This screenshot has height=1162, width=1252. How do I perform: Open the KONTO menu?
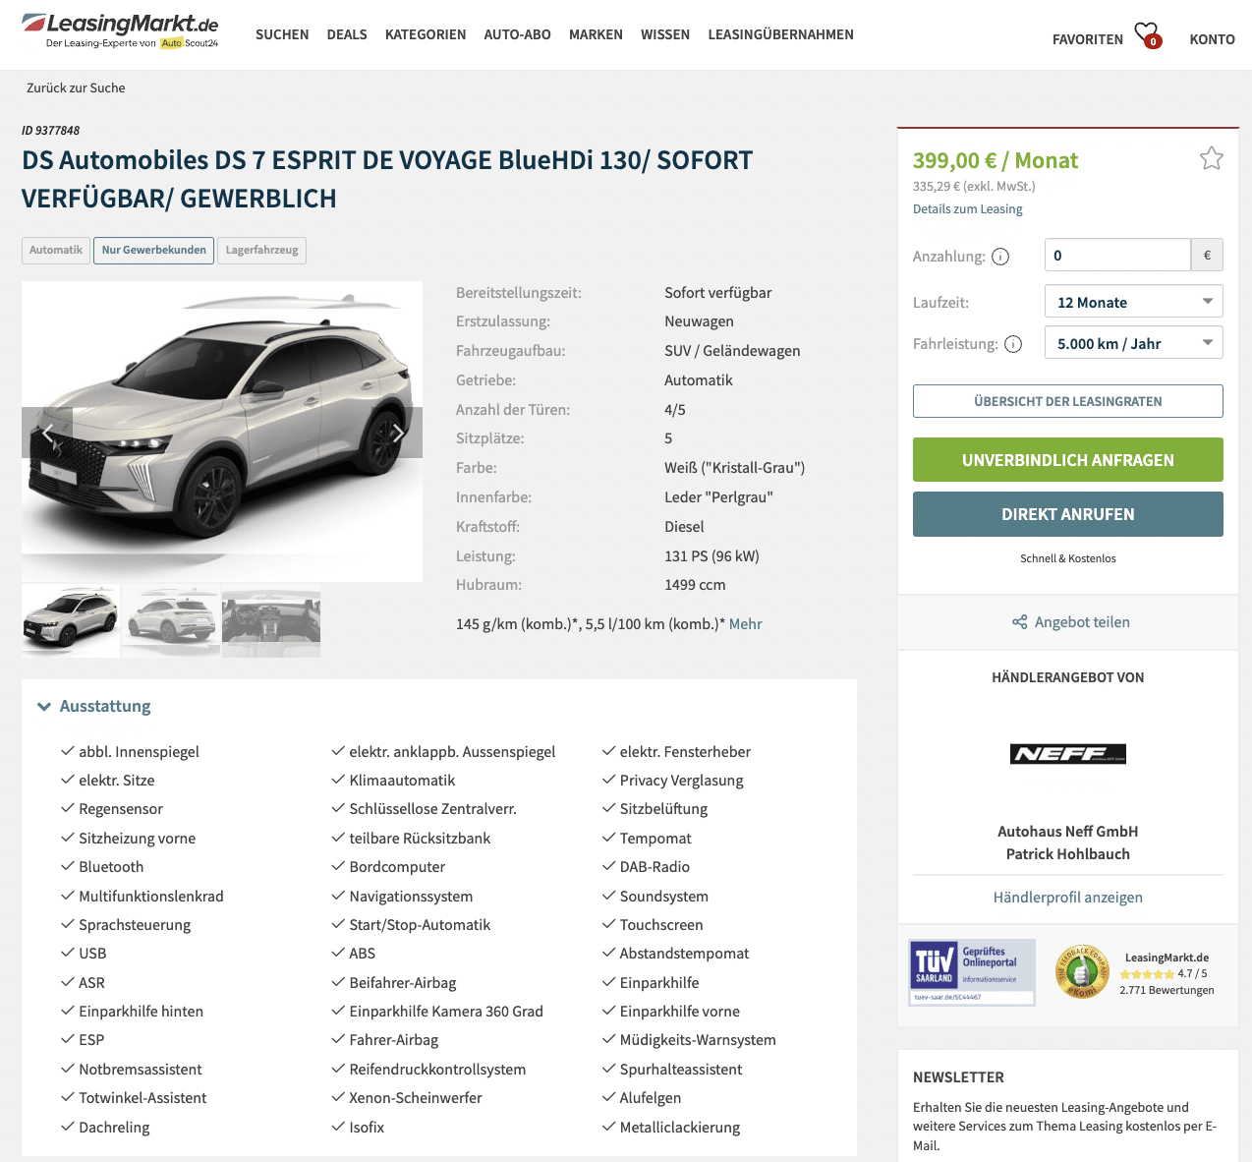point(1212,39)
